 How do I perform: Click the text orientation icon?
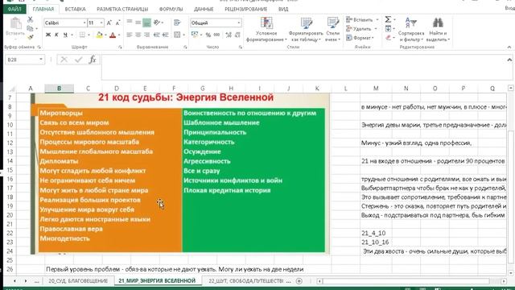157,23
